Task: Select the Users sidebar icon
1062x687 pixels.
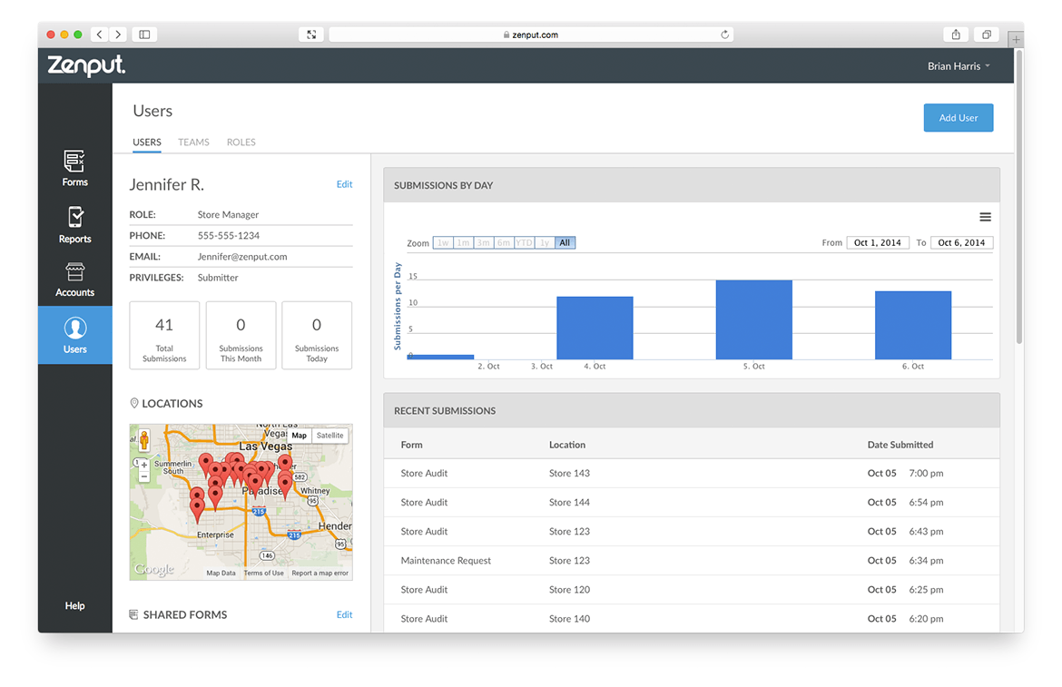Action: (x=74, y=335)
